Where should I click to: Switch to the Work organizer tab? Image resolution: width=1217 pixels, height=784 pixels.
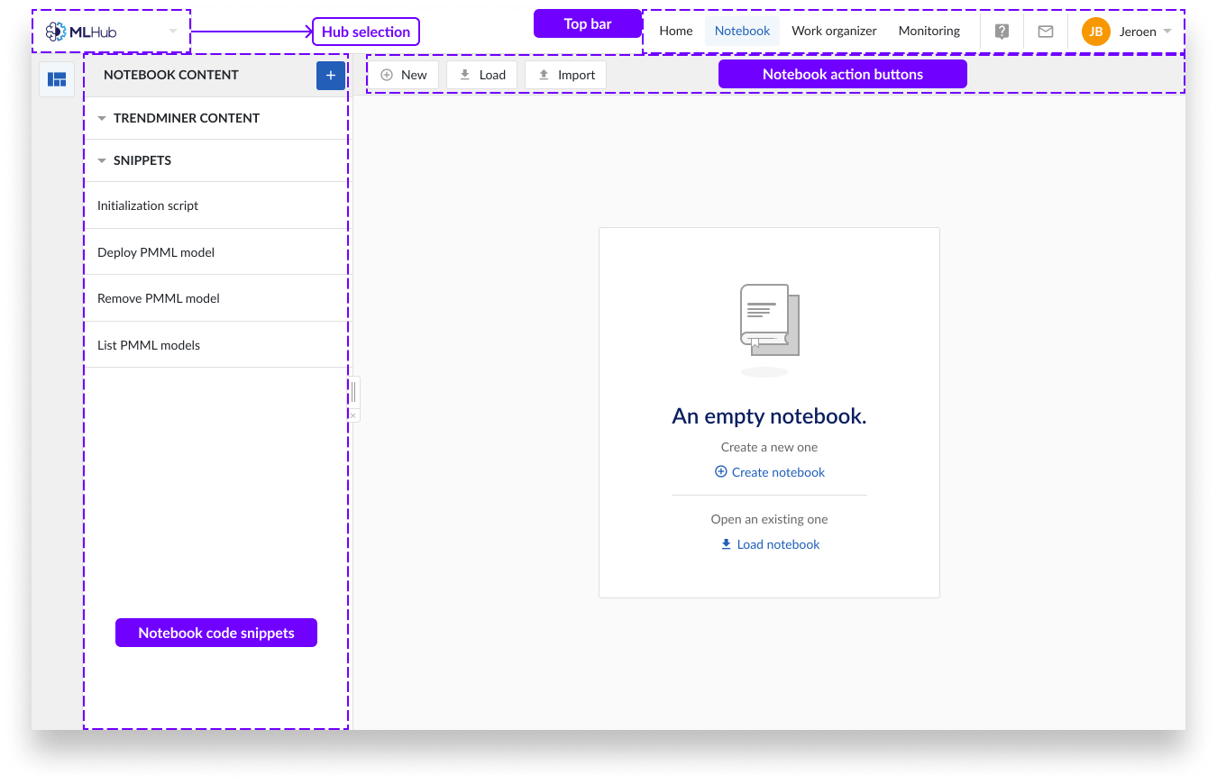pos(834,31)
